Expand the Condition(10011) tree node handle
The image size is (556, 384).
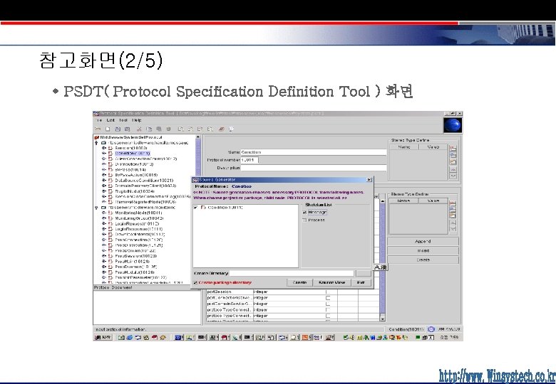[x=104, y=154]
